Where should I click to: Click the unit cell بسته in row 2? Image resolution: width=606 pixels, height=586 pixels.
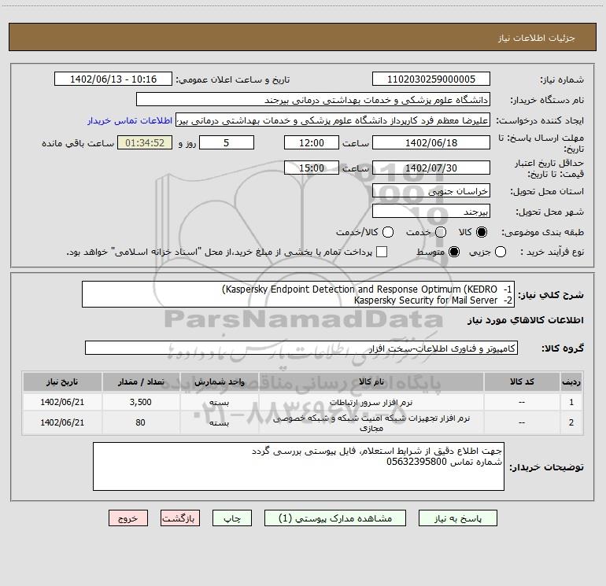[x=219, y=422]
